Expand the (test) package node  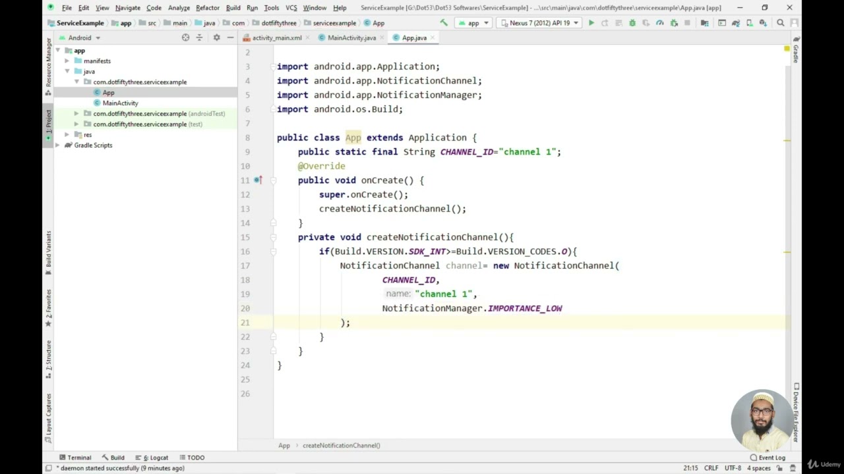(76, 124)
